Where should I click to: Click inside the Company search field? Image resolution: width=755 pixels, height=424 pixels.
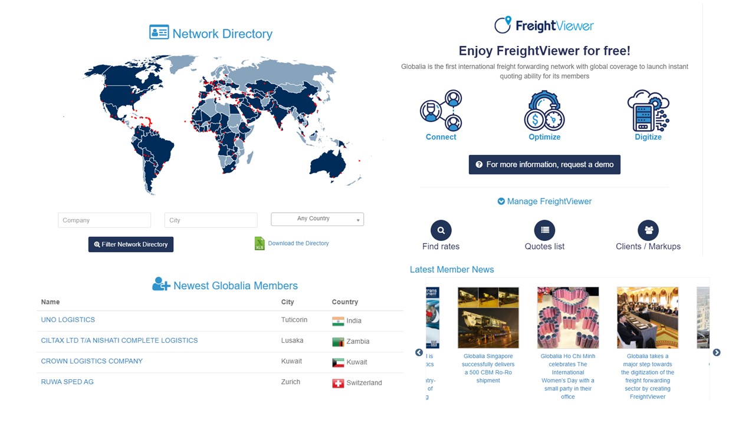point(104,220)
